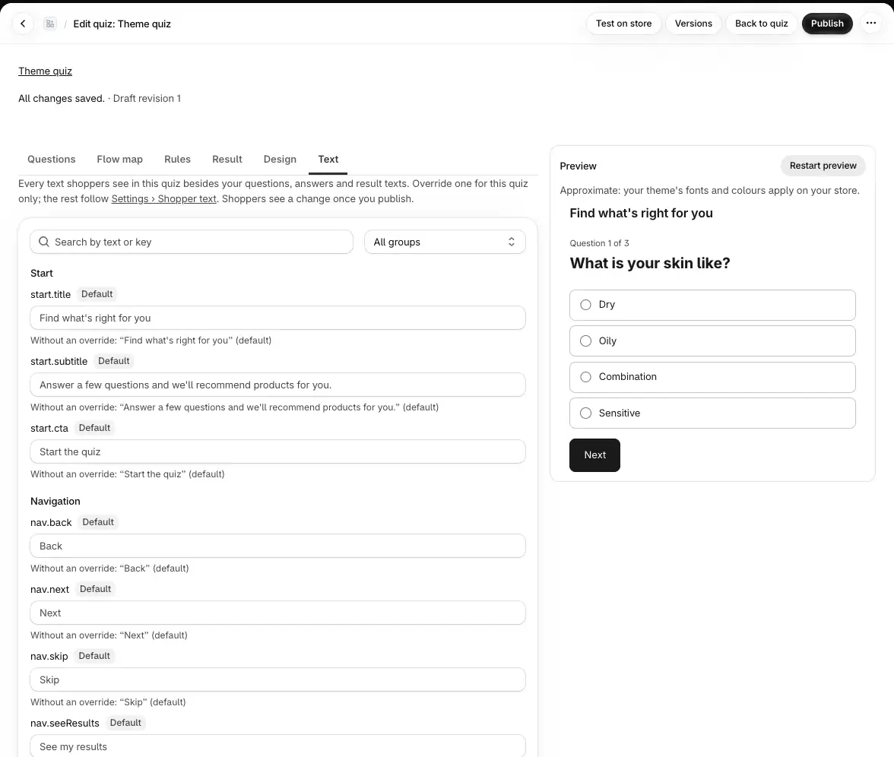Open the All groups dropdown
Viewport: 894px width, 757px height.
pyautogui.click(x=445, y=242)
